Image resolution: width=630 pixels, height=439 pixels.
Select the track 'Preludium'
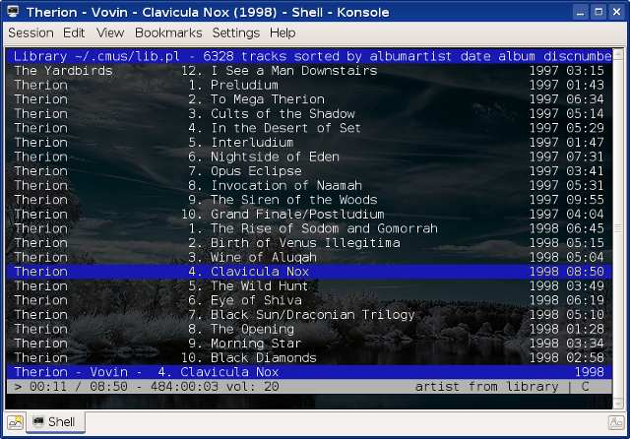tap(309, 86)
